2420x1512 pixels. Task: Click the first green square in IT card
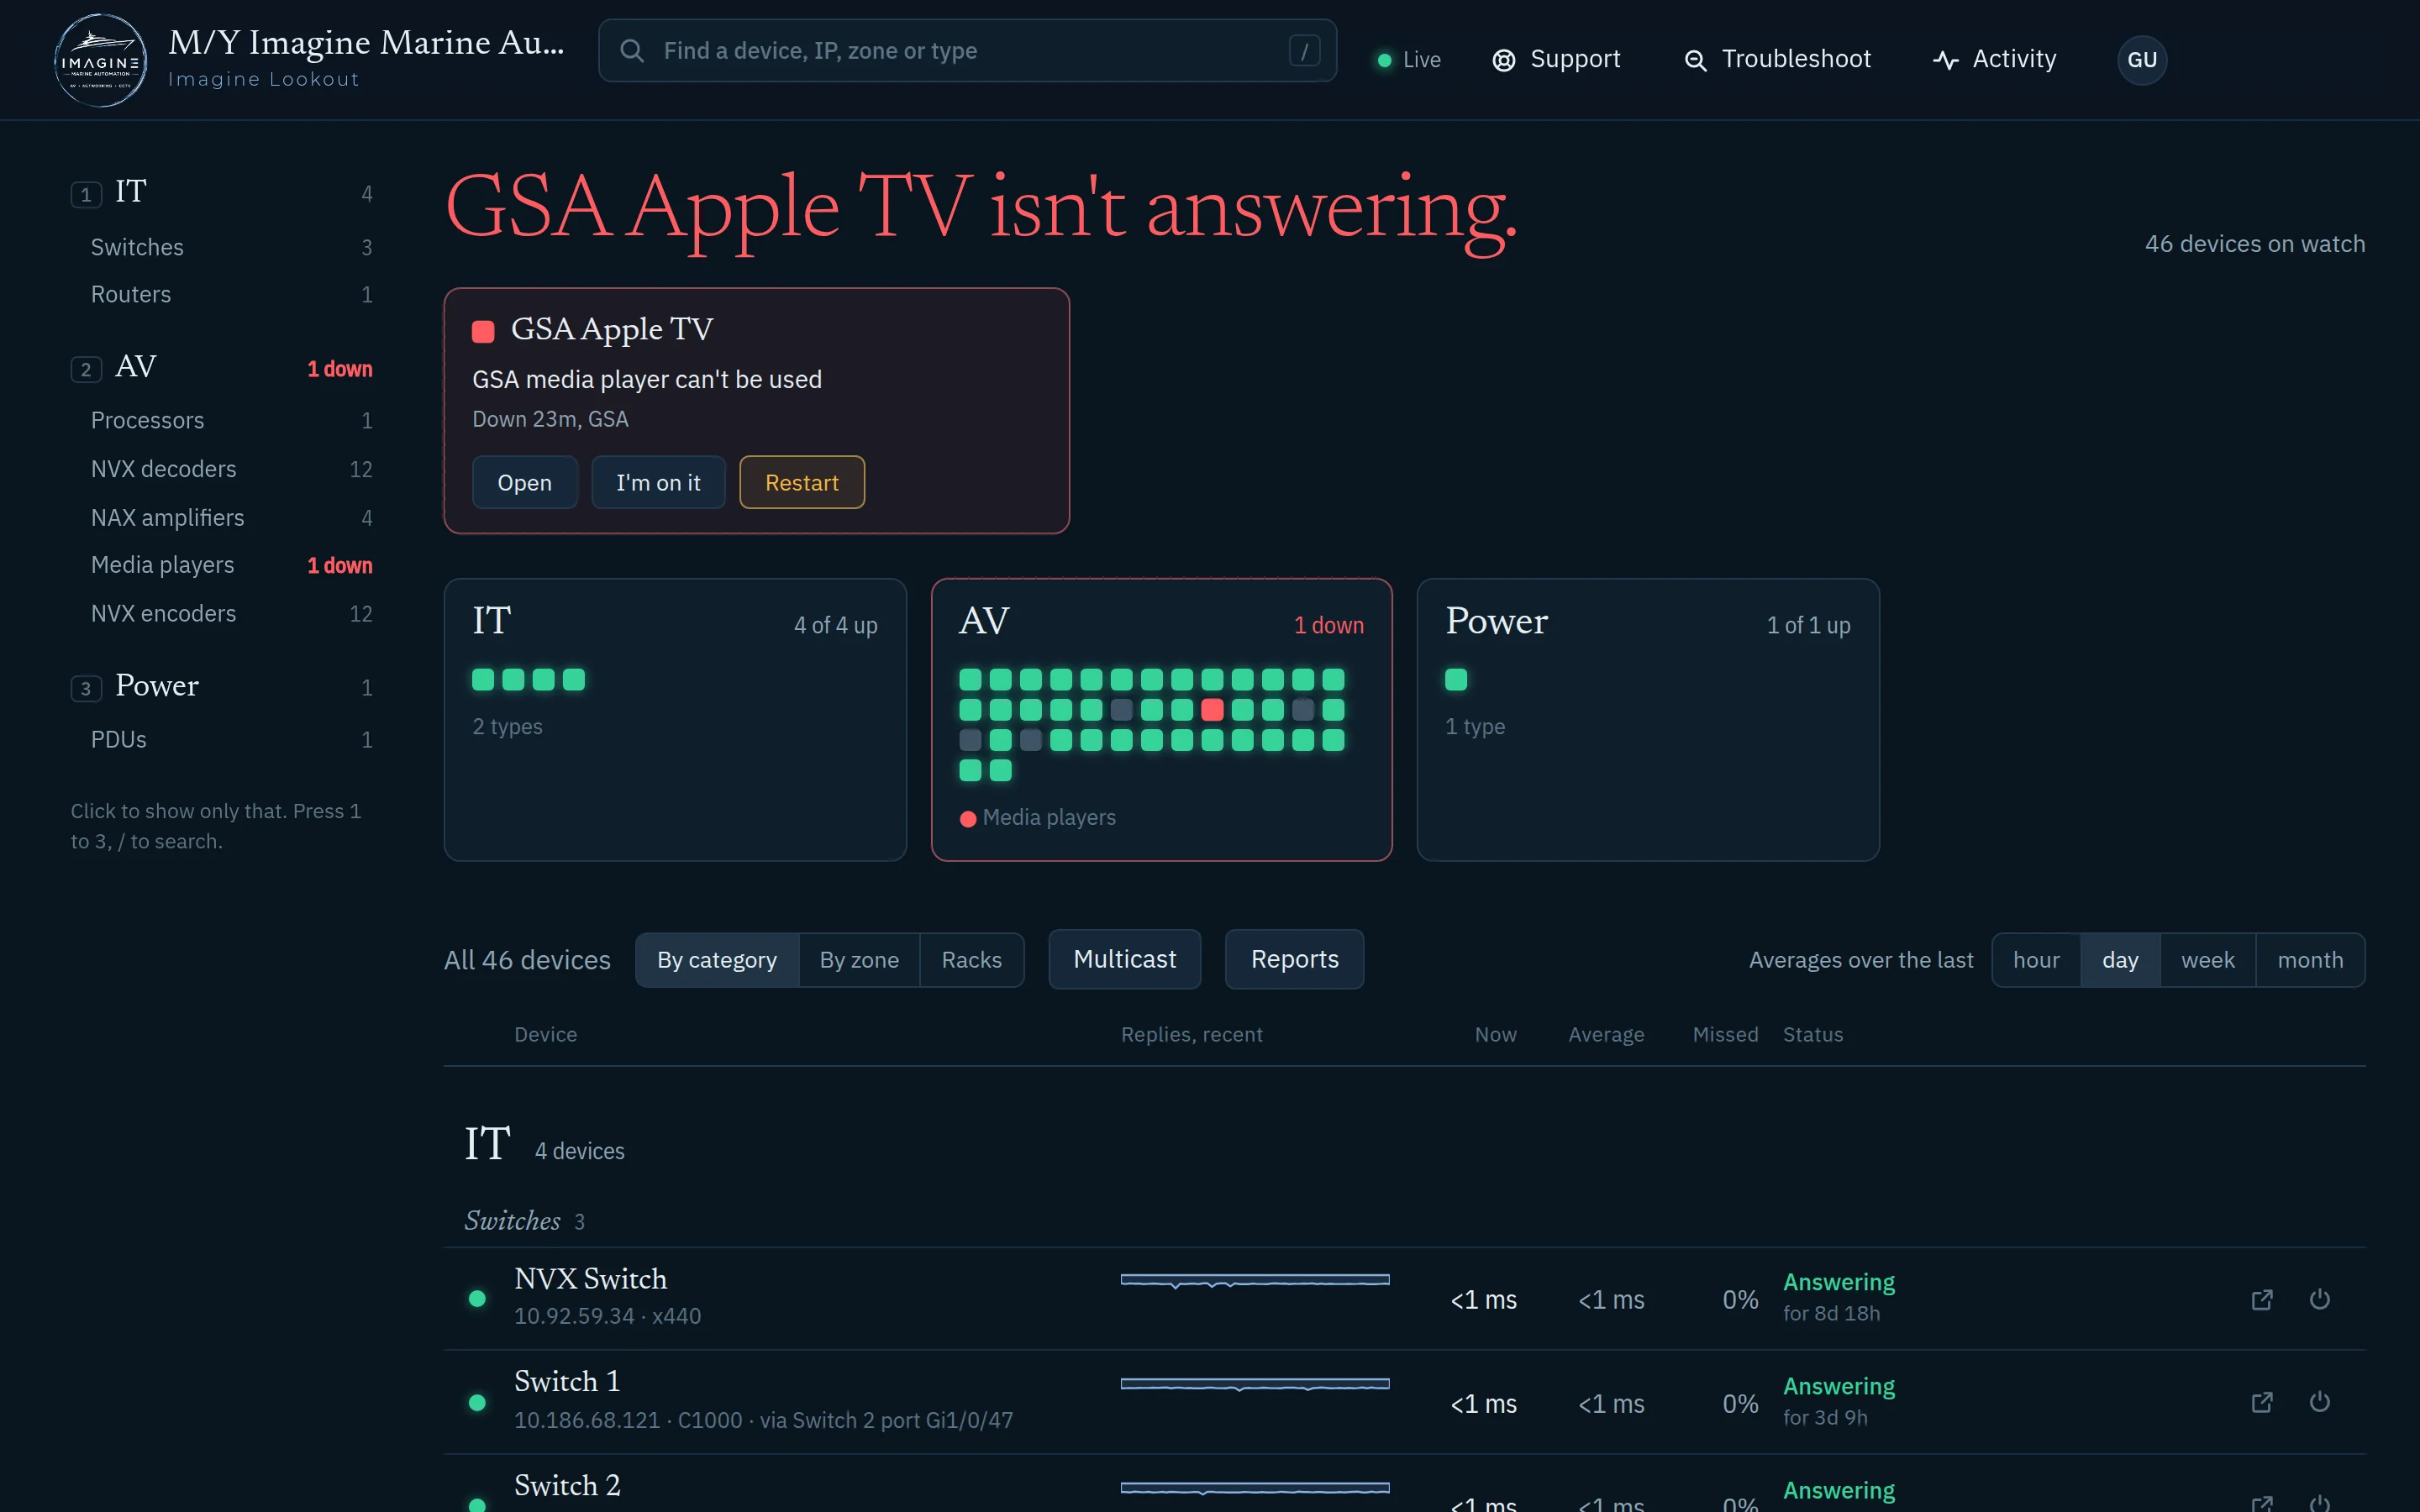click(x=483, y=680)
